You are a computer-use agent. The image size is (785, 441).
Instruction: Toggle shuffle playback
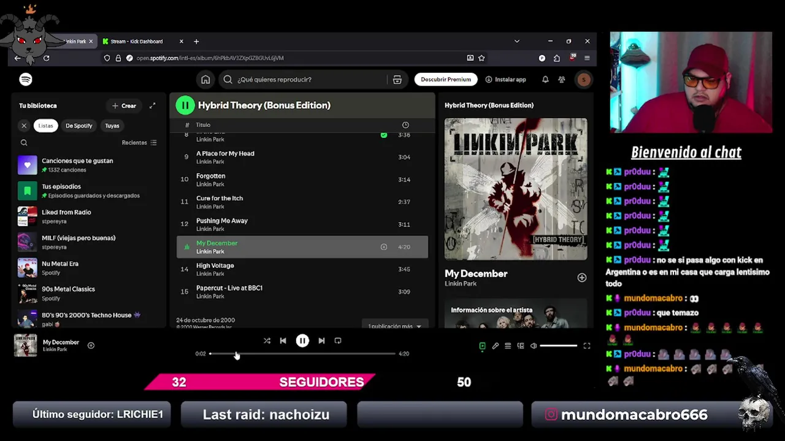(267, 341)
